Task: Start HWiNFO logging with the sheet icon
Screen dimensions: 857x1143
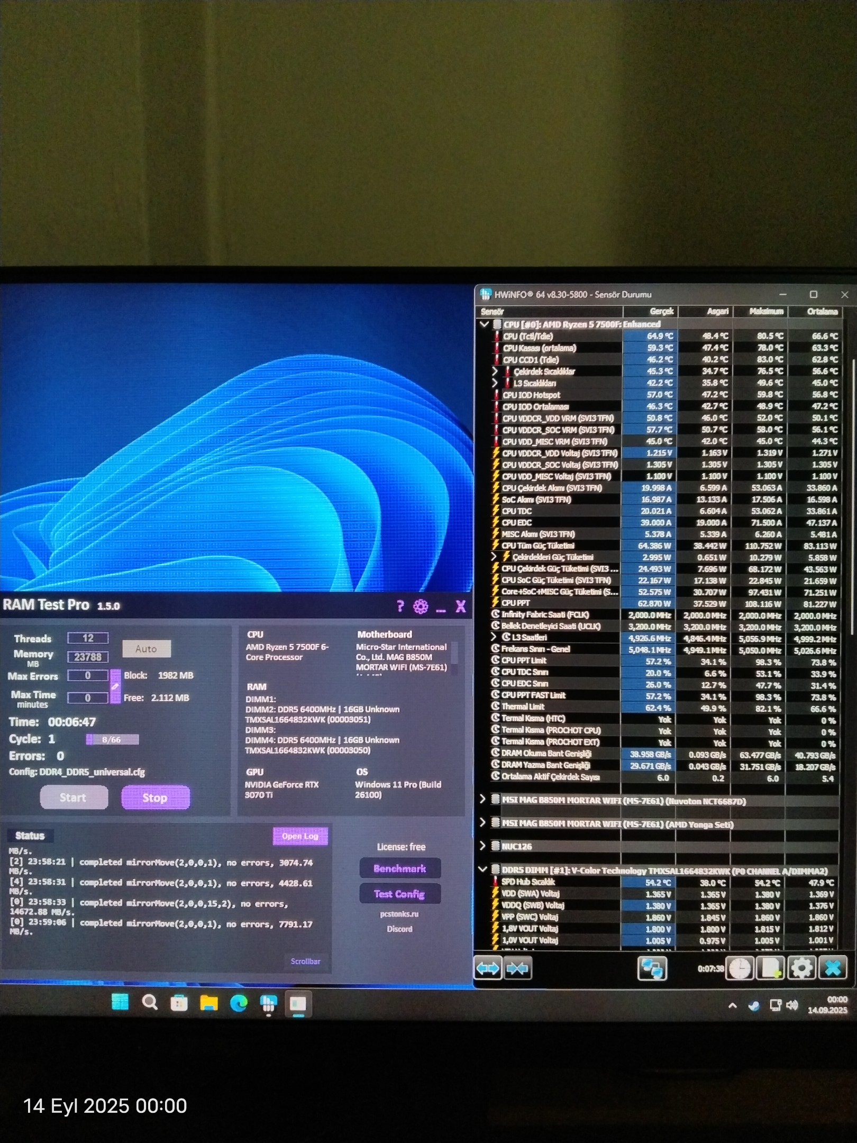Action: pyautogui.click(x=770, y=968)
